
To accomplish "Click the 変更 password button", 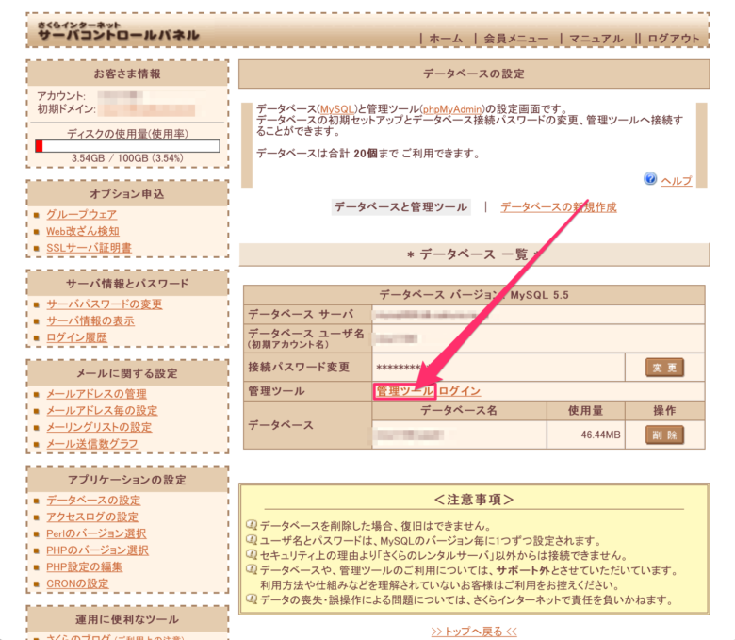I will [x=664, y=368].
